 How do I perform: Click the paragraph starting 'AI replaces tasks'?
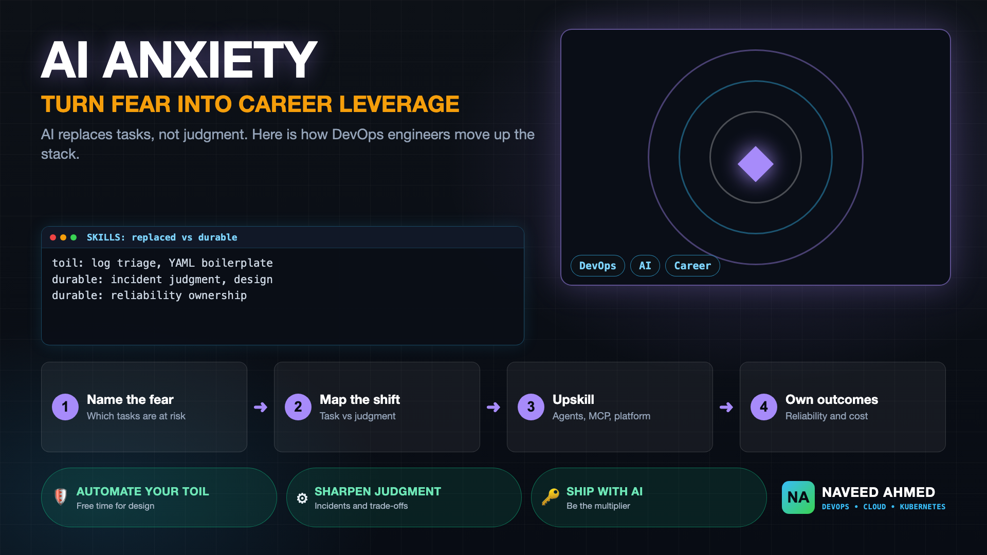coord(288,144)
